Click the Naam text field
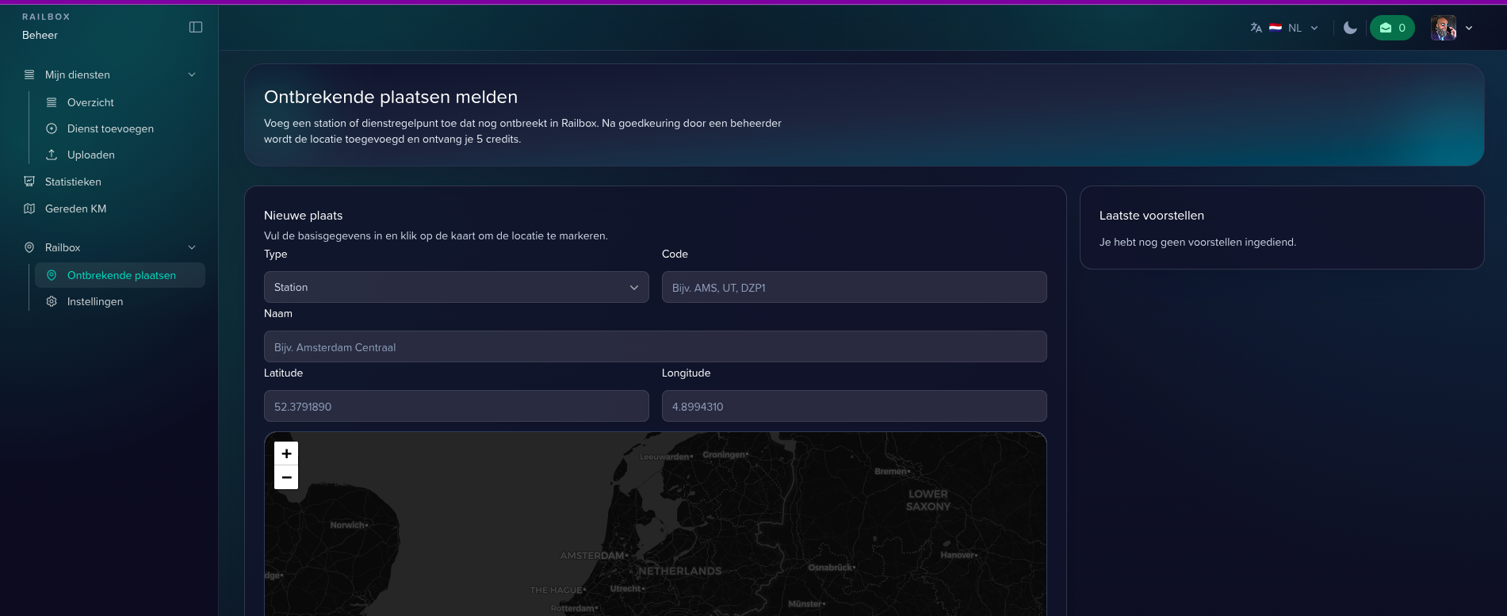Viewport: 1507px width, 616px height. (655, 346)
